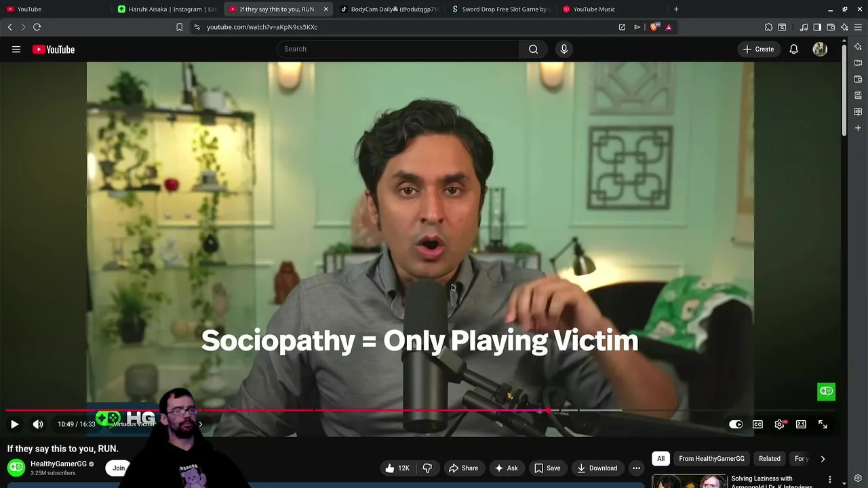This screenshot has height=488, width=868.
Task: Open Leo AI sparkle toolbar icon
Action: tap(844, 27)
